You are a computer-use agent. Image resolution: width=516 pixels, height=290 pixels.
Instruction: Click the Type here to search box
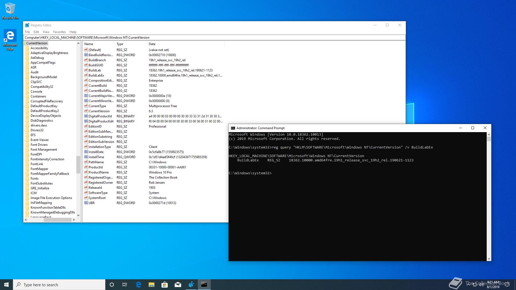[x=59, y=285]
